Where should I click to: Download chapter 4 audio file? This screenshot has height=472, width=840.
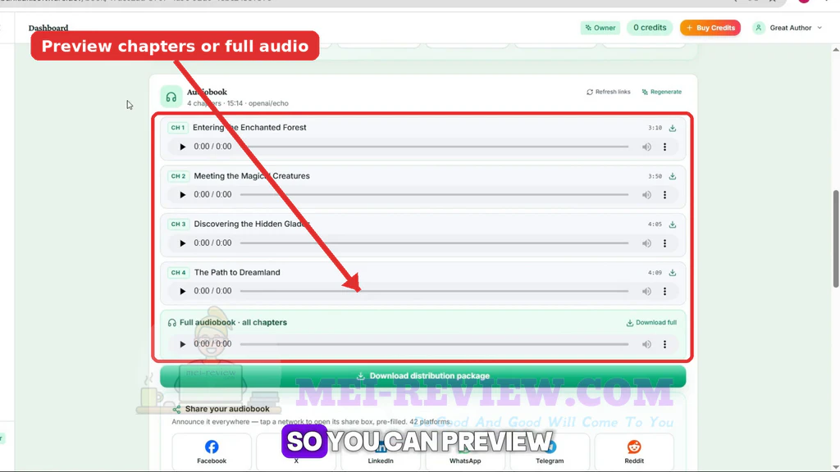pos(673,272)
